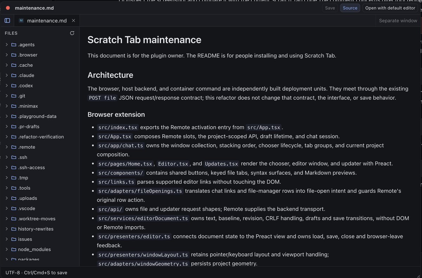The image size is (422, 278).
Task: Click the Markdown icon on maintenance.md tab
Action: point(21,20)
